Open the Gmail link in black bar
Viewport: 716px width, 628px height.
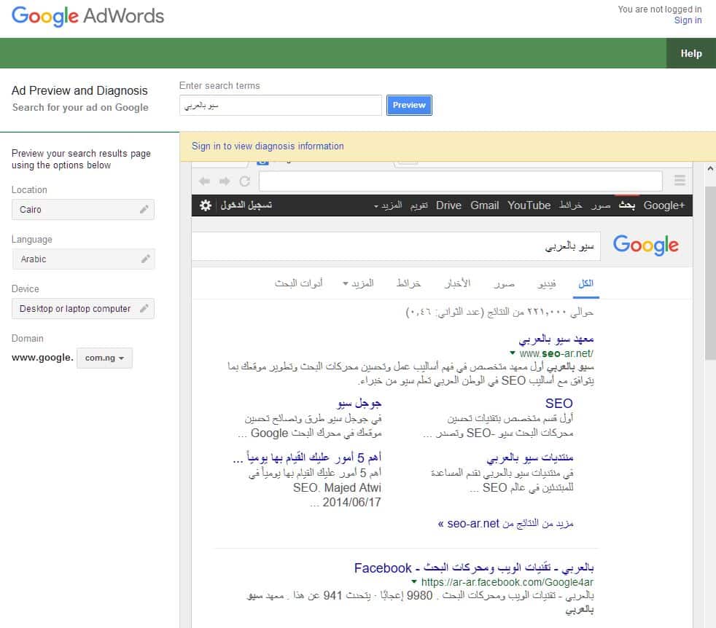[484, 205]
